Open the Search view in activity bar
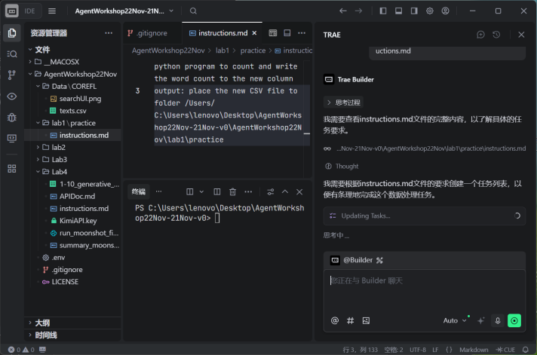 point(11,54)
